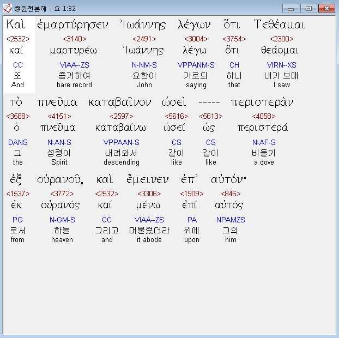Click the app icon in title bar
Image resolution: width=339 pixels, height=338 pixels.
(7, 8)
